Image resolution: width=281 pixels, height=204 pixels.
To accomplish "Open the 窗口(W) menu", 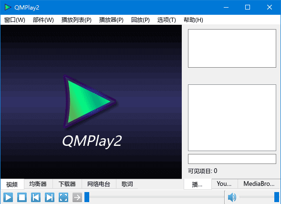I will click(15, 20).
